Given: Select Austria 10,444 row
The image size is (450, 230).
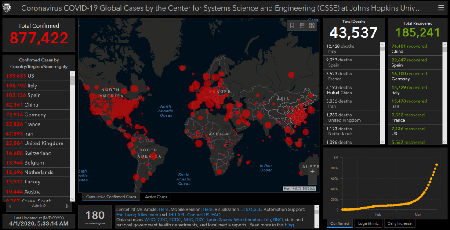Looking at the screenshot, I should tap(36, 191).
